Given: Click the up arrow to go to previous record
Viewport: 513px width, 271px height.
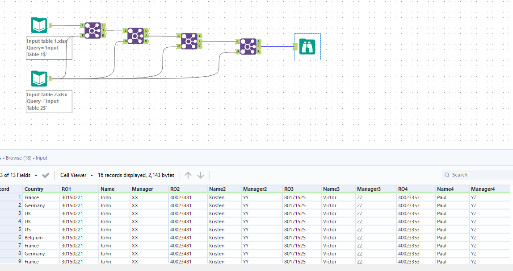Looking at the screenshot, I should [188, 175].
